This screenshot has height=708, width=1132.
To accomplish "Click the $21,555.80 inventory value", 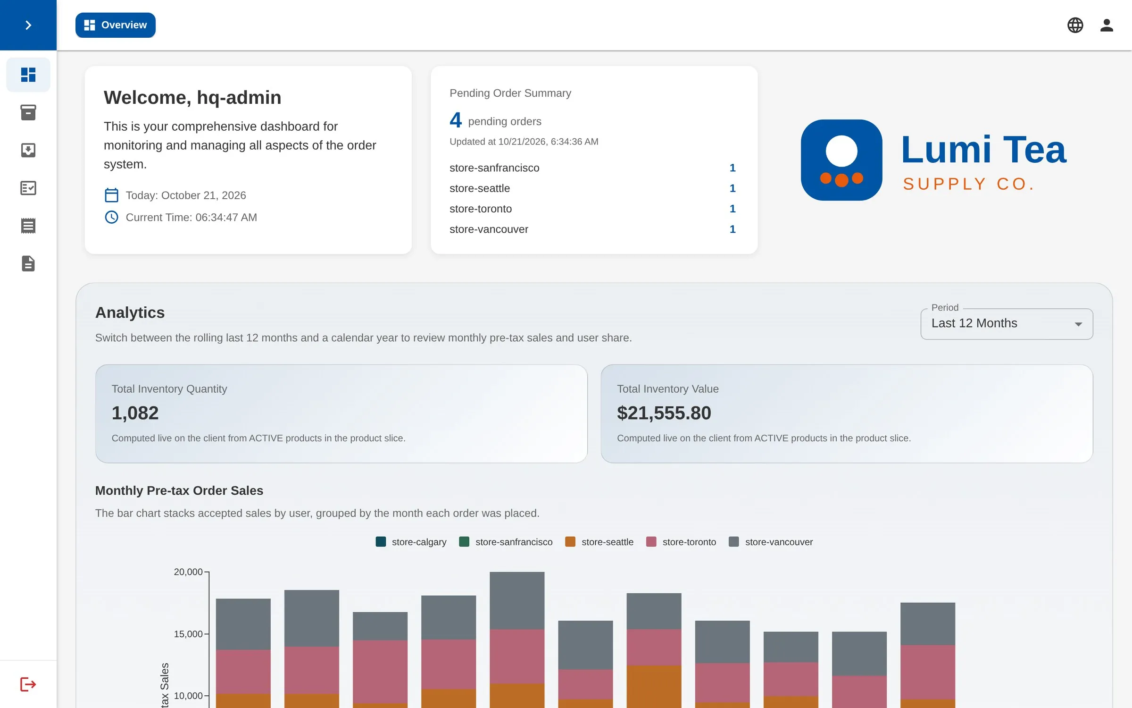I will [664, 413].
